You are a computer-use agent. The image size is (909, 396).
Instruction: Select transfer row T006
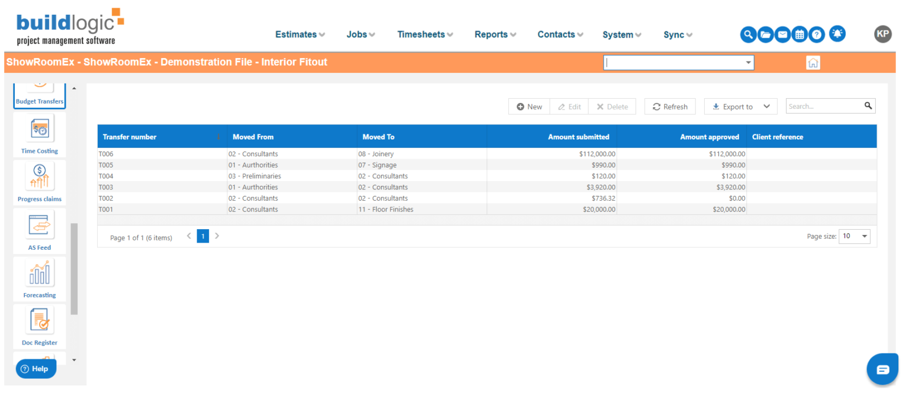[487, 154]
